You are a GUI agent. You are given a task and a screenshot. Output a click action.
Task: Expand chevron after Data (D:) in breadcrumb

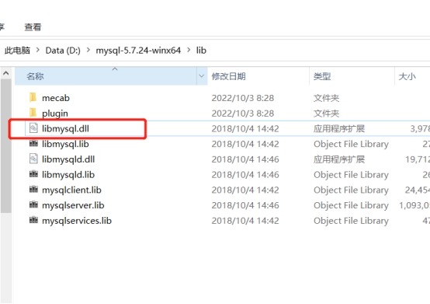click(88, 51)
